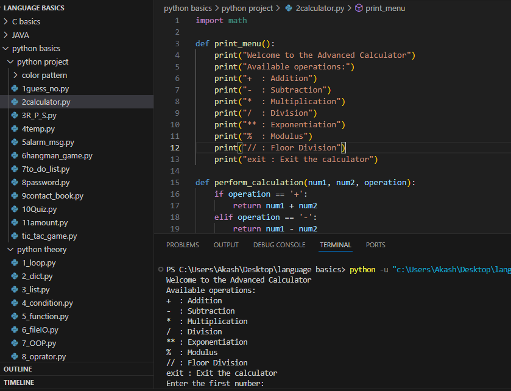Screen dimensions: 511x391
Task: Switch to the PROBLEMS tab
Action: click(182, 245)
